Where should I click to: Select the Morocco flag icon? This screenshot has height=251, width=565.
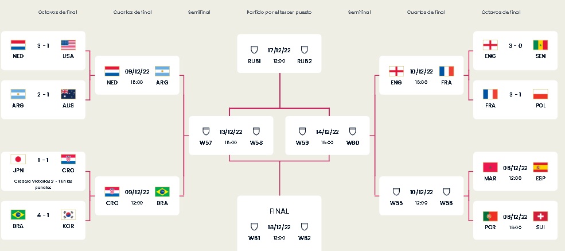pyautogui.click(x=490, y=167)
